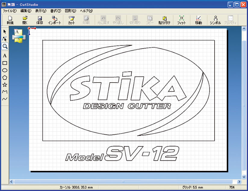Save the document with 保存 icon
The image size is (248, 191).
39,20
